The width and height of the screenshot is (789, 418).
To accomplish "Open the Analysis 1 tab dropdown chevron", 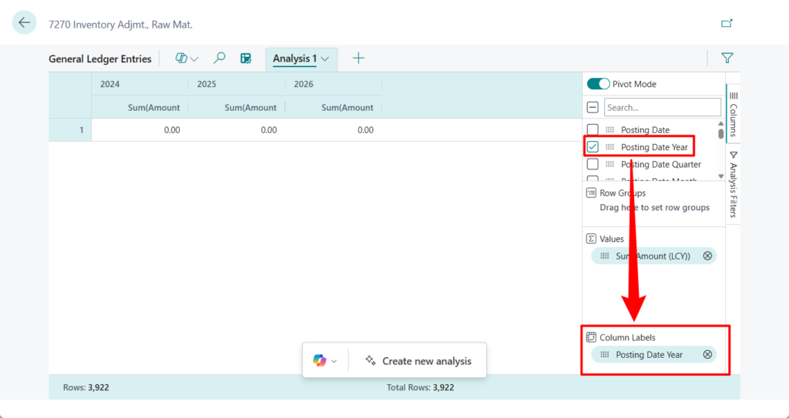I will (x=326, y=59).
